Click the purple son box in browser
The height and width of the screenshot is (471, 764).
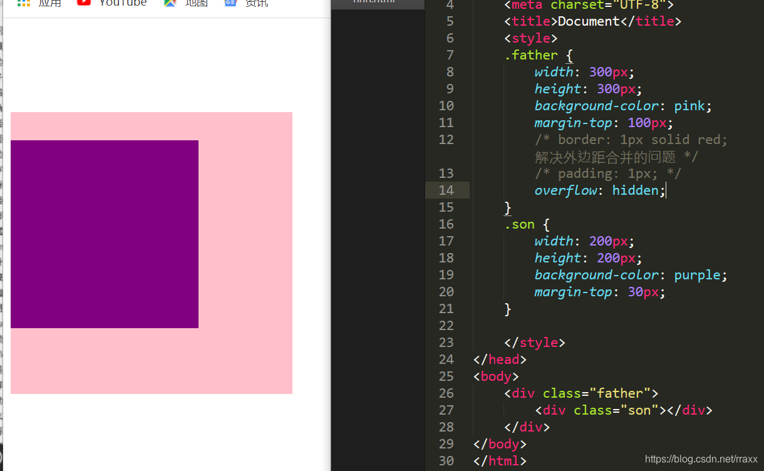[x=105, y=234]
